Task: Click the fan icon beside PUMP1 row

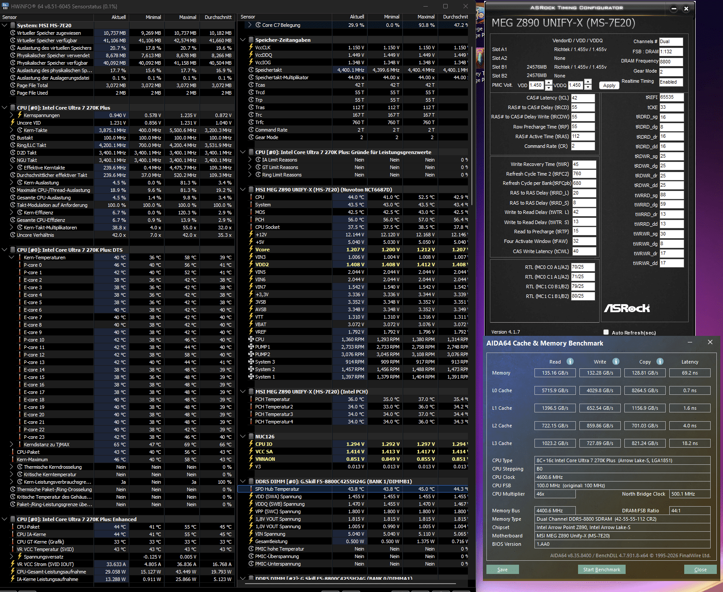Action: [251, 347]
